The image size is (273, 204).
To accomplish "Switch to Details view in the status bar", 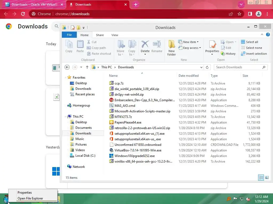I will point(261,177).
